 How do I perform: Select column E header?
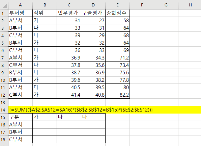pos(117,5)
